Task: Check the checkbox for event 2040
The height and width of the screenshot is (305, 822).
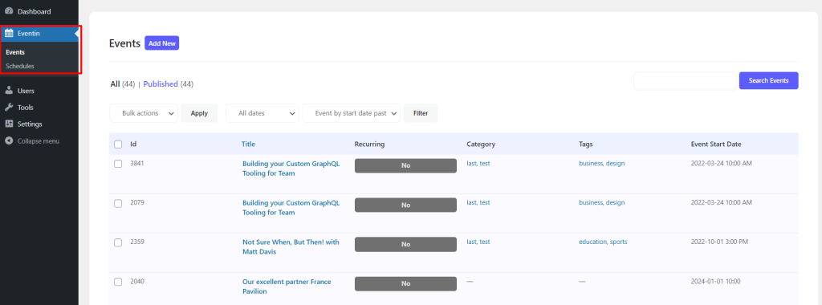Action: coord(118,282)
